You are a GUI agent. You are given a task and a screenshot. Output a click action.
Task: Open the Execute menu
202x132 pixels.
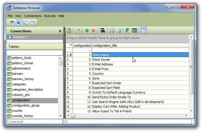tap(50, 16)
